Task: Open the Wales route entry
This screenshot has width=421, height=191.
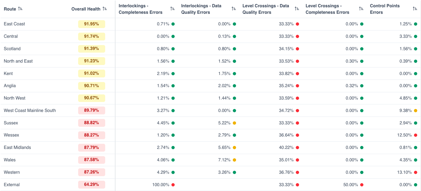Action: point(10,160)
